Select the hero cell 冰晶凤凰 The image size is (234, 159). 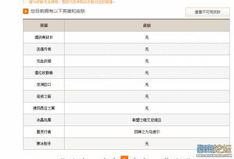pos(44,120)
